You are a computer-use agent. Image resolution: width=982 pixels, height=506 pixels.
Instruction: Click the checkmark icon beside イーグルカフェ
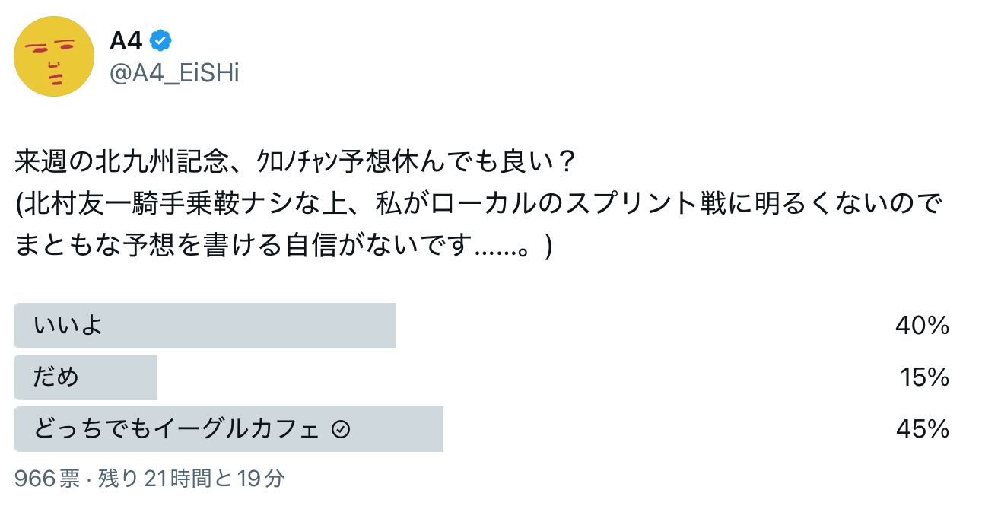tap(341, 430)
